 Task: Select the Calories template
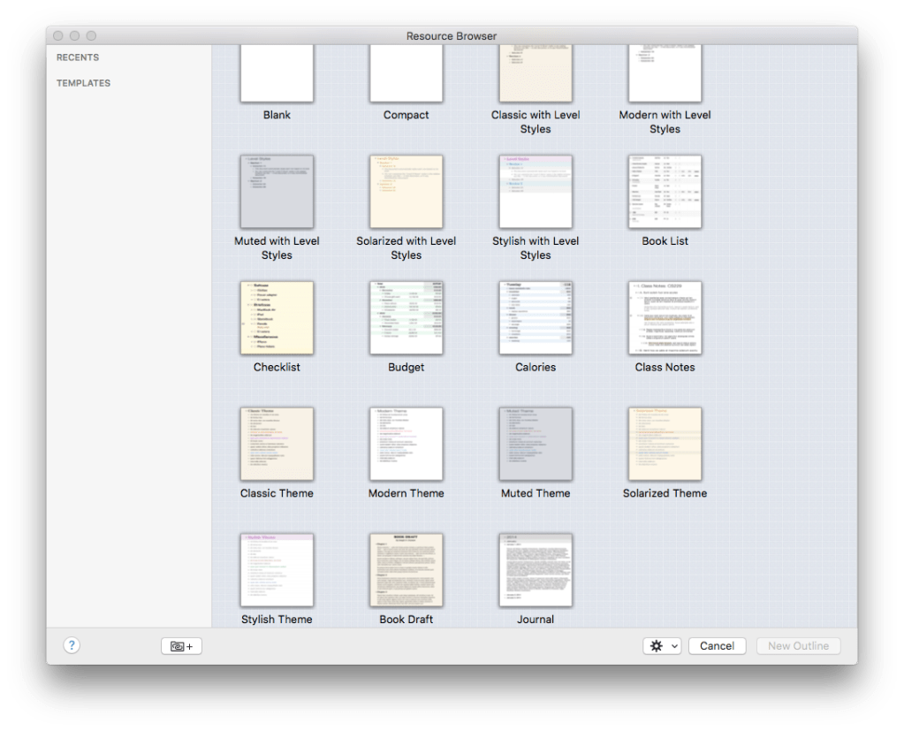[535, 317]
